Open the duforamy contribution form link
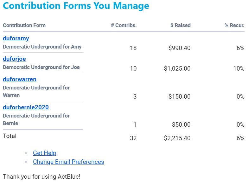248x184 pixels. tap(16, 38)
